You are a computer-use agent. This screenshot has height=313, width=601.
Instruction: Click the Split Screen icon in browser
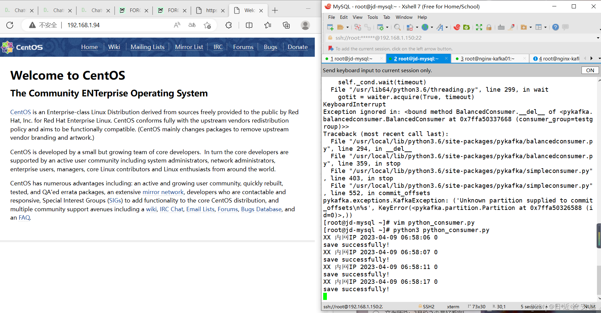point(249,25)
